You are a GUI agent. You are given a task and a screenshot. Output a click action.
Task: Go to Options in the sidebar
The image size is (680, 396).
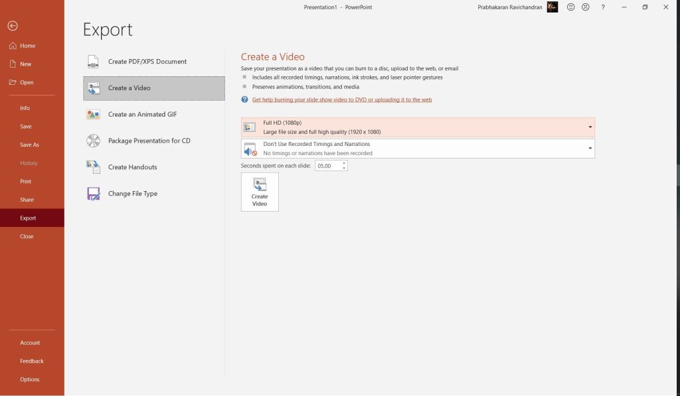pyautogui.click(x=29, y=379)
